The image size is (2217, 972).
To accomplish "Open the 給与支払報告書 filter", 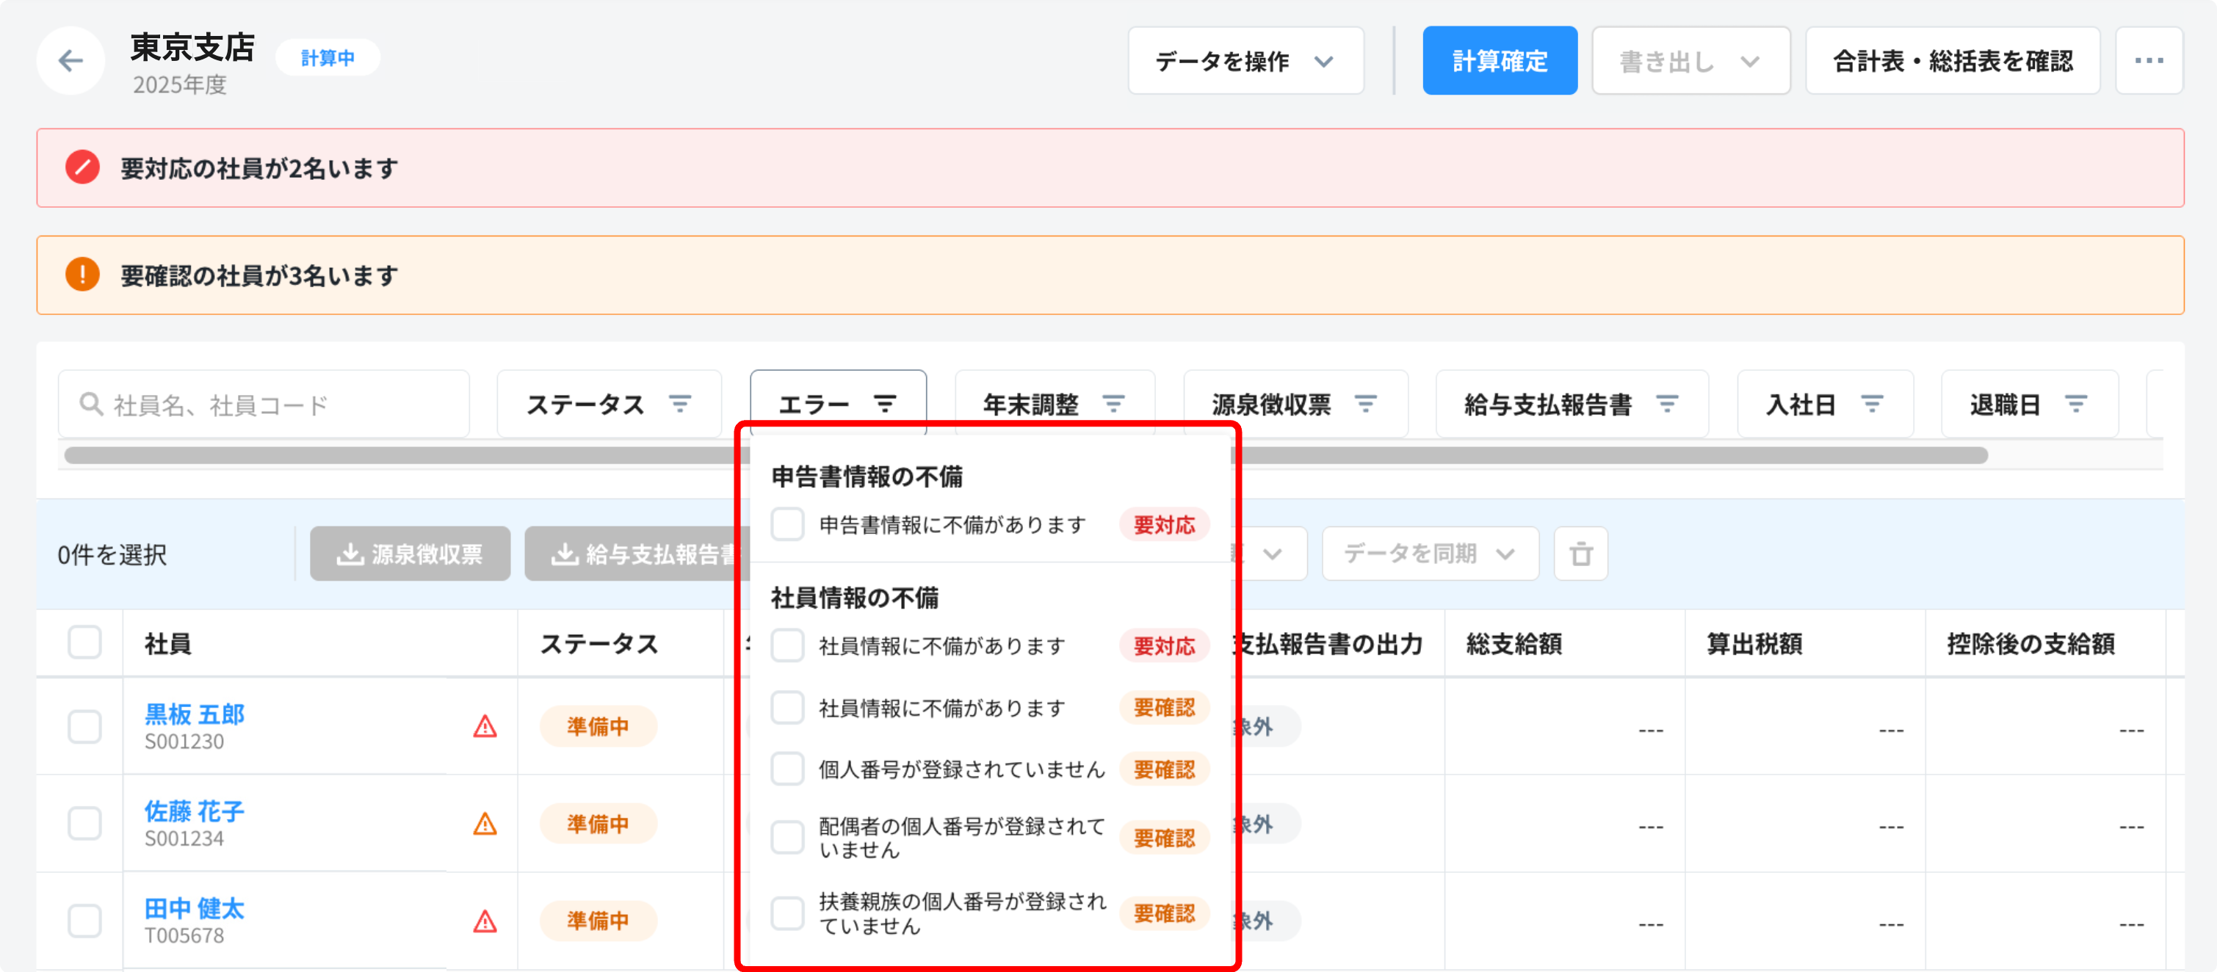I will (x=1571, y=404).
